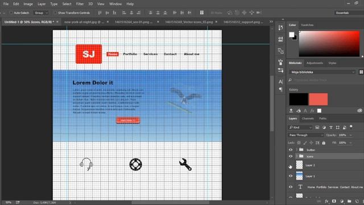This screenshot has height=205, width=364.
Task: Toggle visibility of Layer 2
Action: pos(291,165)
